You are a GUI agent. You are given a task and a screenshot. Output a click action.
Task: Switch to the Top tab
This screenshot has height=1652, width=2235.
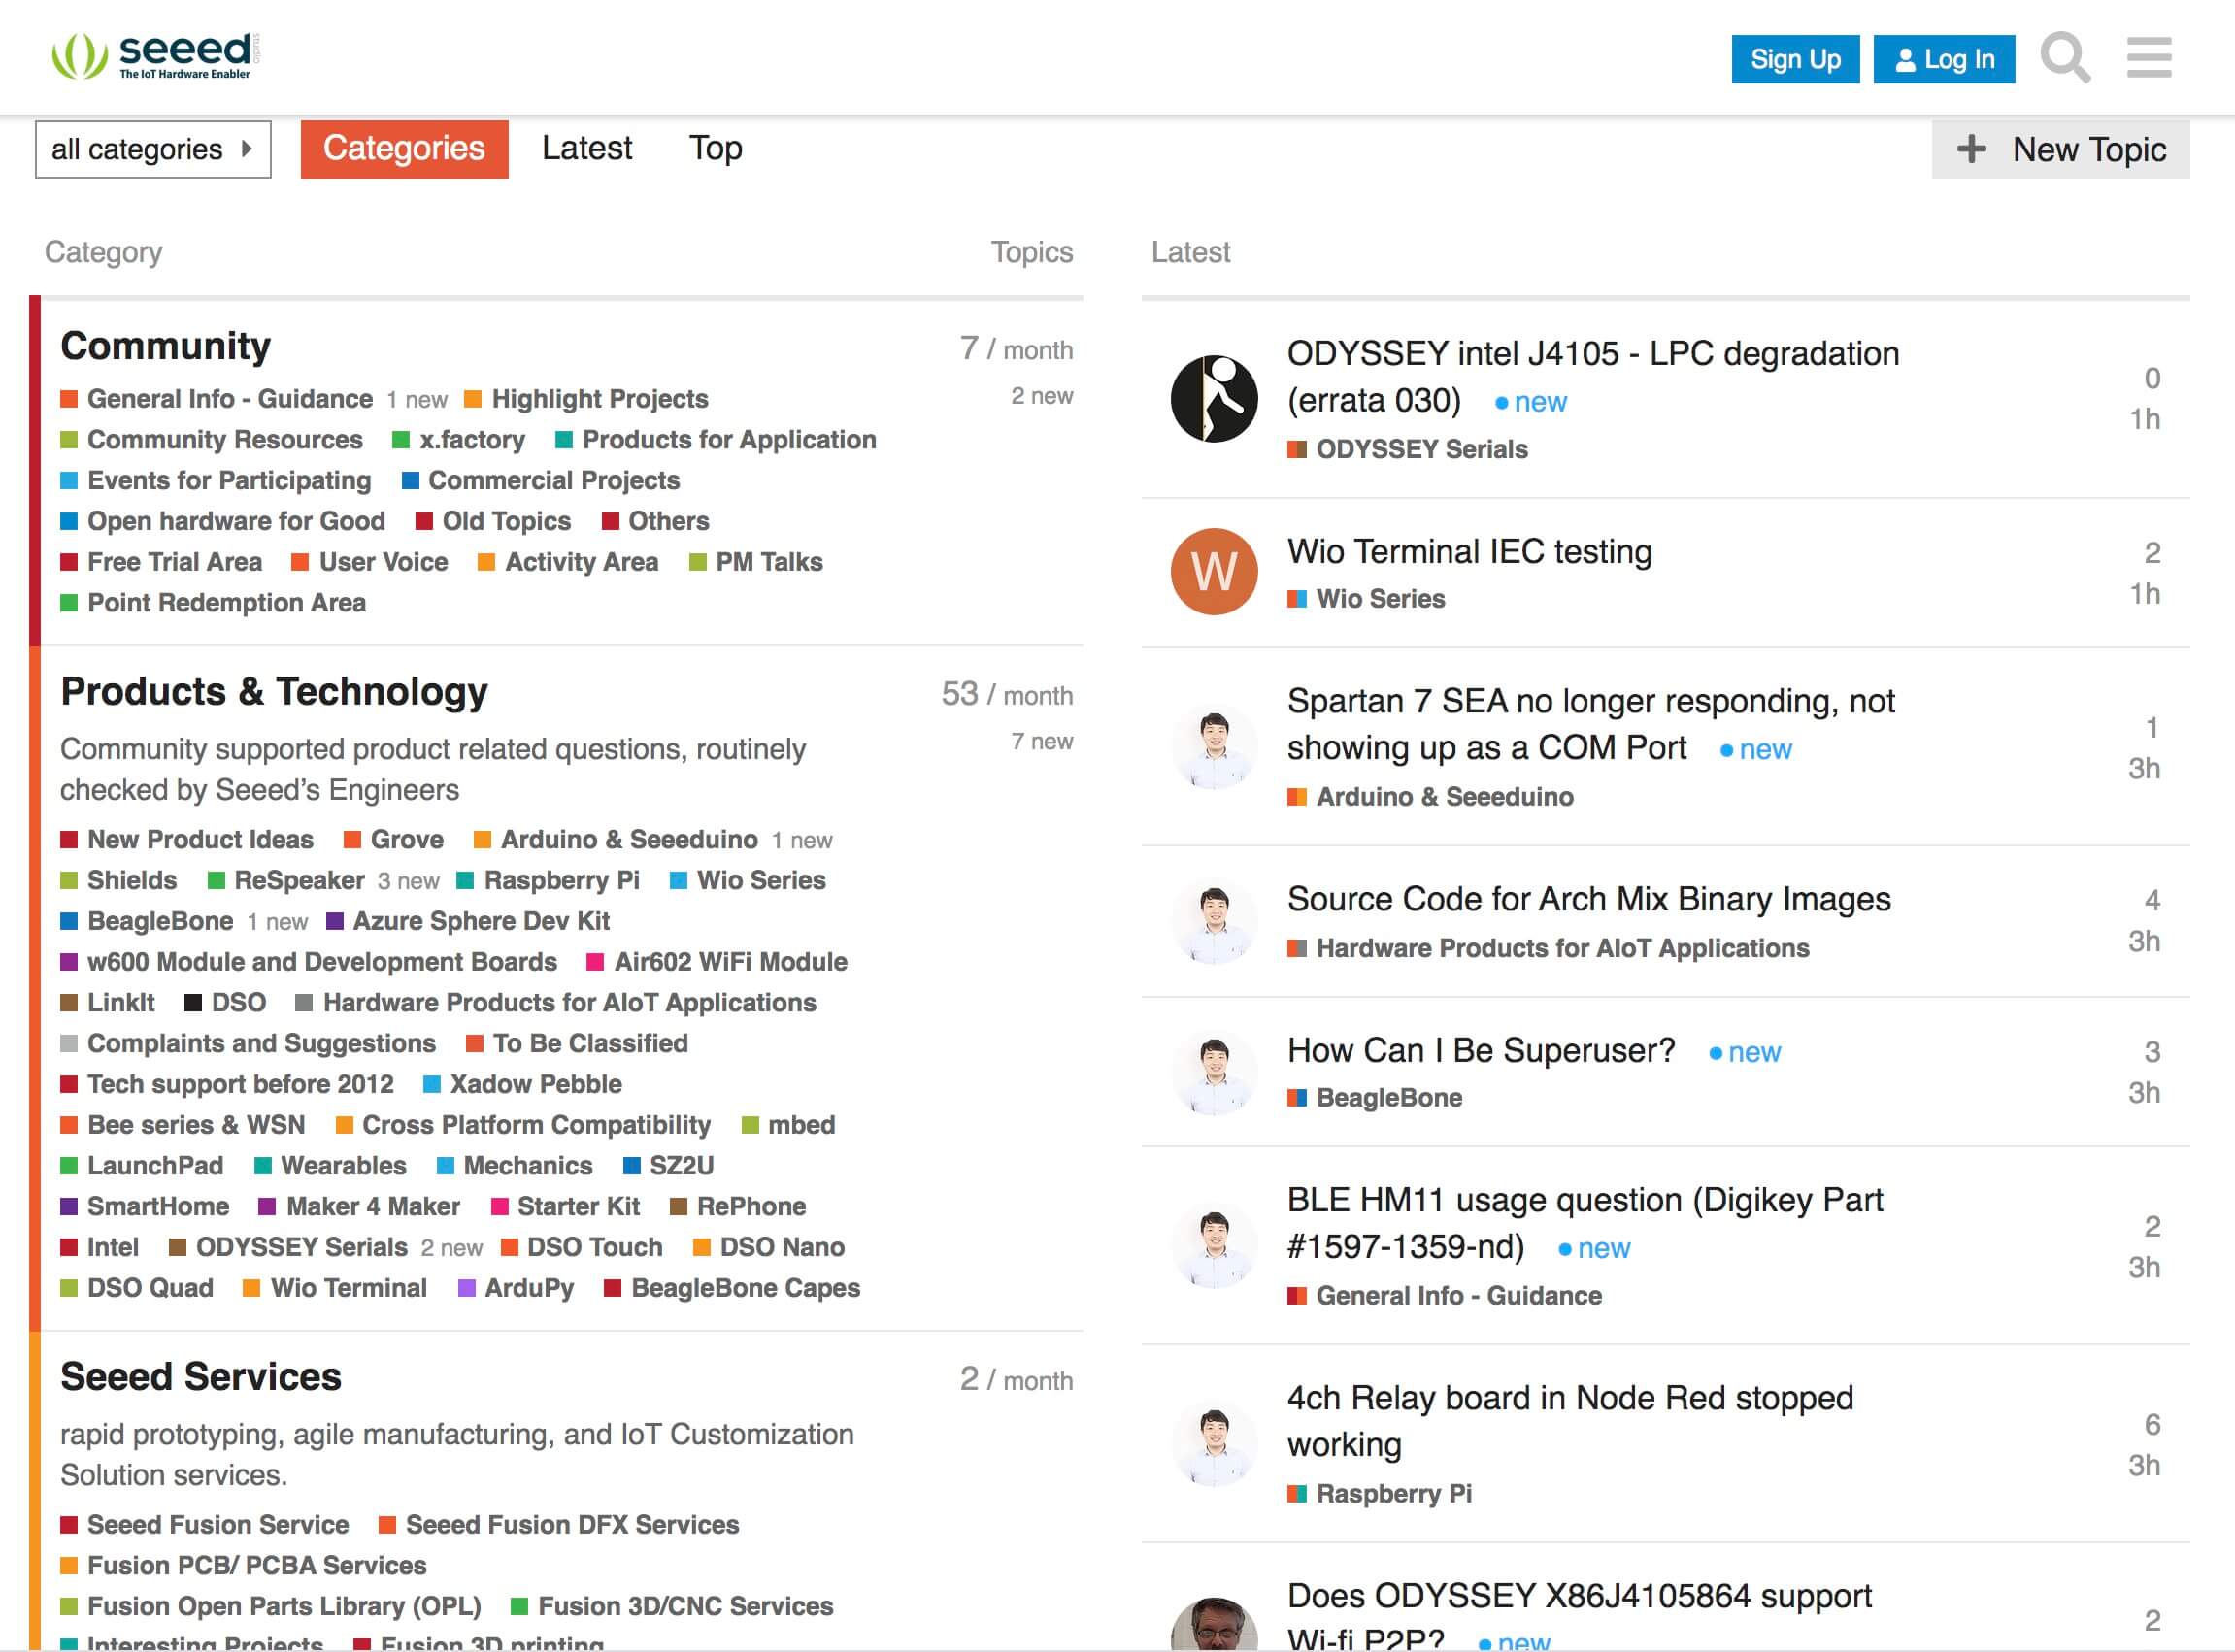click(716, 148)
